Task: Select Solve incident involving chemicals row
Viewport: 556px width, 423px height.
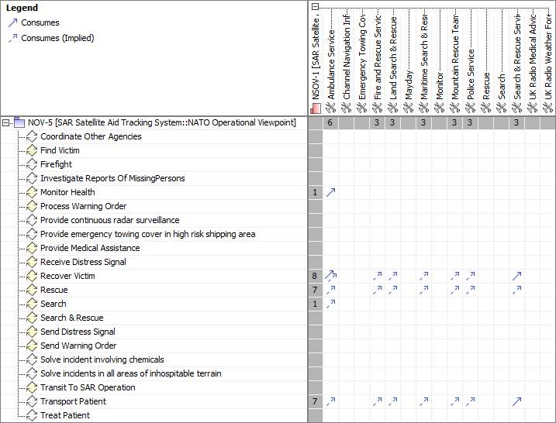Action: (102, 359)
